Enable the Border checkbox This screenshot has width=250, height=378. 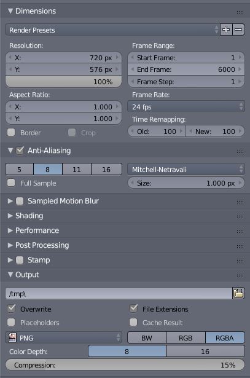(11, 132)
